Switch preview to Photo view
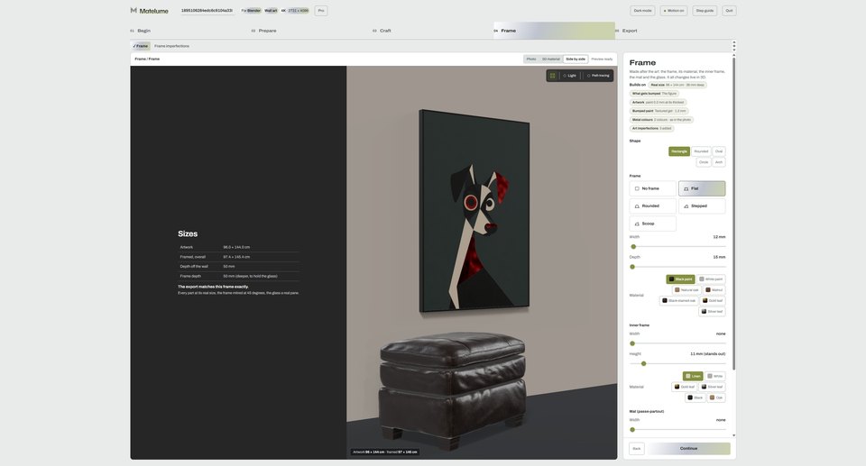The height and width of the screenshot is (466, 866). tap(531, 59)
